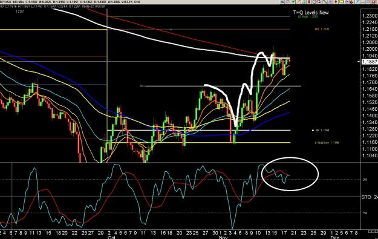Click the Oct month label on date axis
The height and width of the screenshot is (239, 378).
pyautogui.click(x=112, y=237)
